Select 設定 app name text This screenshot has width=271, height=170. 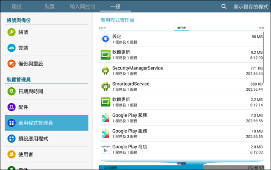pyautogui.click(x=117, y=36)
